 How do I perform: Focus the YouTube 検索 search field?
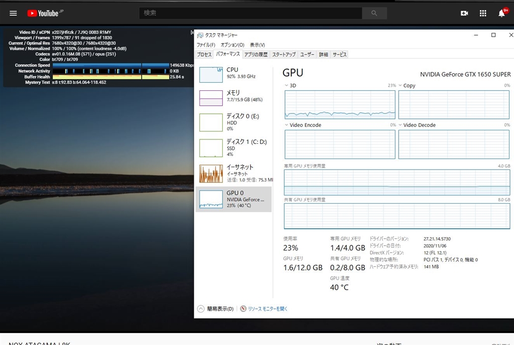251,13
